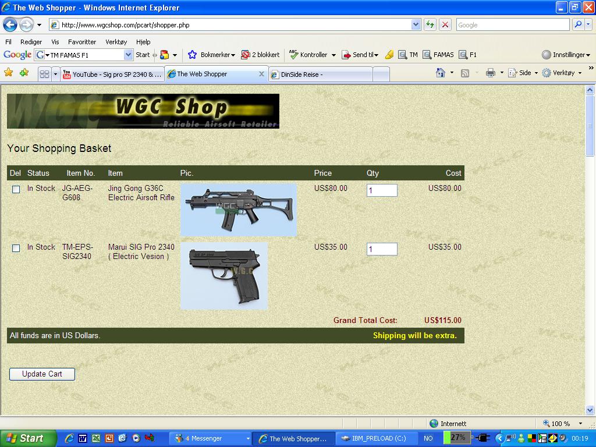The image size is (596, 447).
Task: Click the Kontroller spell check button
Action: tap(308, 55)
